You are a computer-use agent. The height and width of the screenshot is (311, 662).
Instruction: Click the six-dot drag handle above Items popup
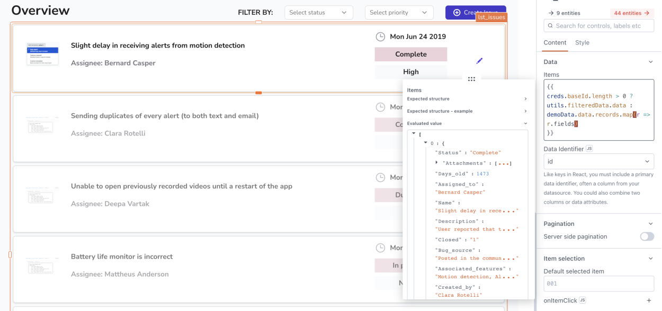(x=471, y=79)
